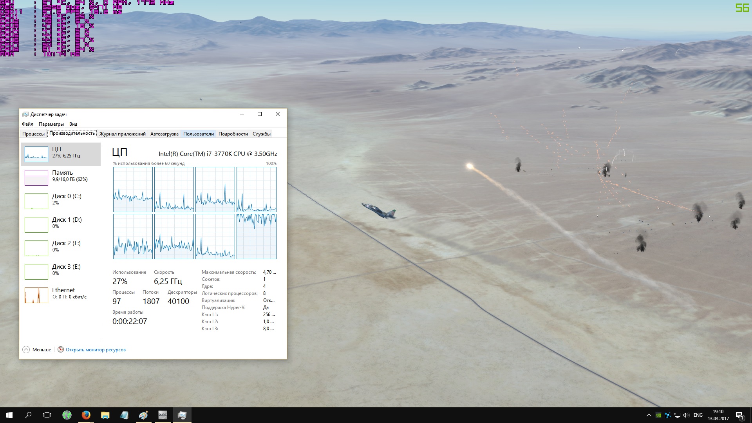
Task: Switch to the Процессы tab
Action: pyautogui.click(x=33, y=134)
